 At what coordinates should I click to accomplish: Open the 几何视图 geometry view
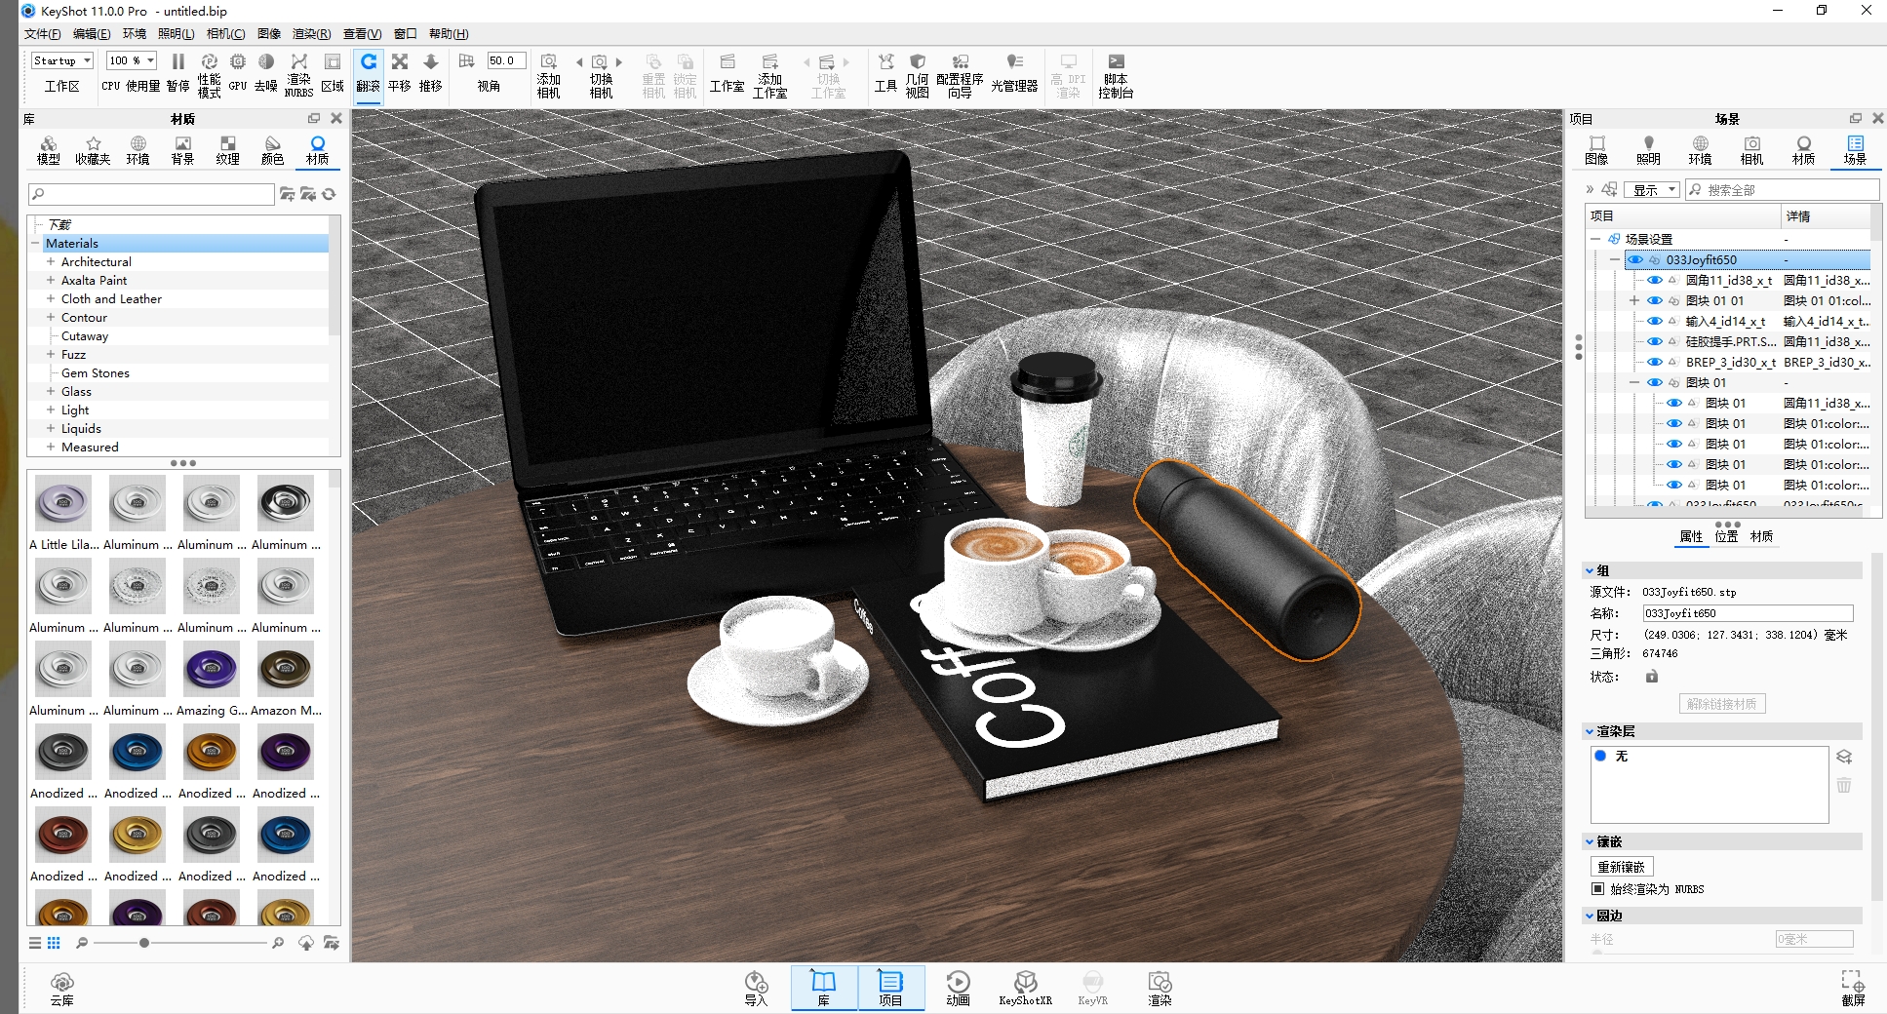917,74
